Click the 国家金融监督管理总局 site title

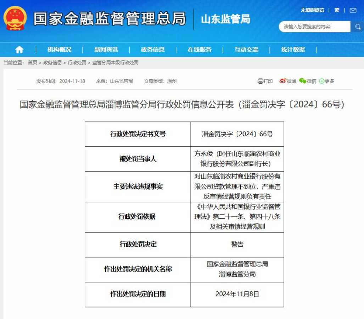[110, 18]
